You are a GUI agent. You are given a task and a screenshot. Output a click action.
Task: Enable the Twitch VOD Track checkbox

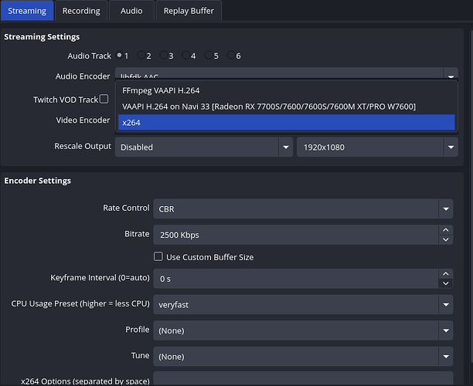pyautogui.click(x=104, y=100)
